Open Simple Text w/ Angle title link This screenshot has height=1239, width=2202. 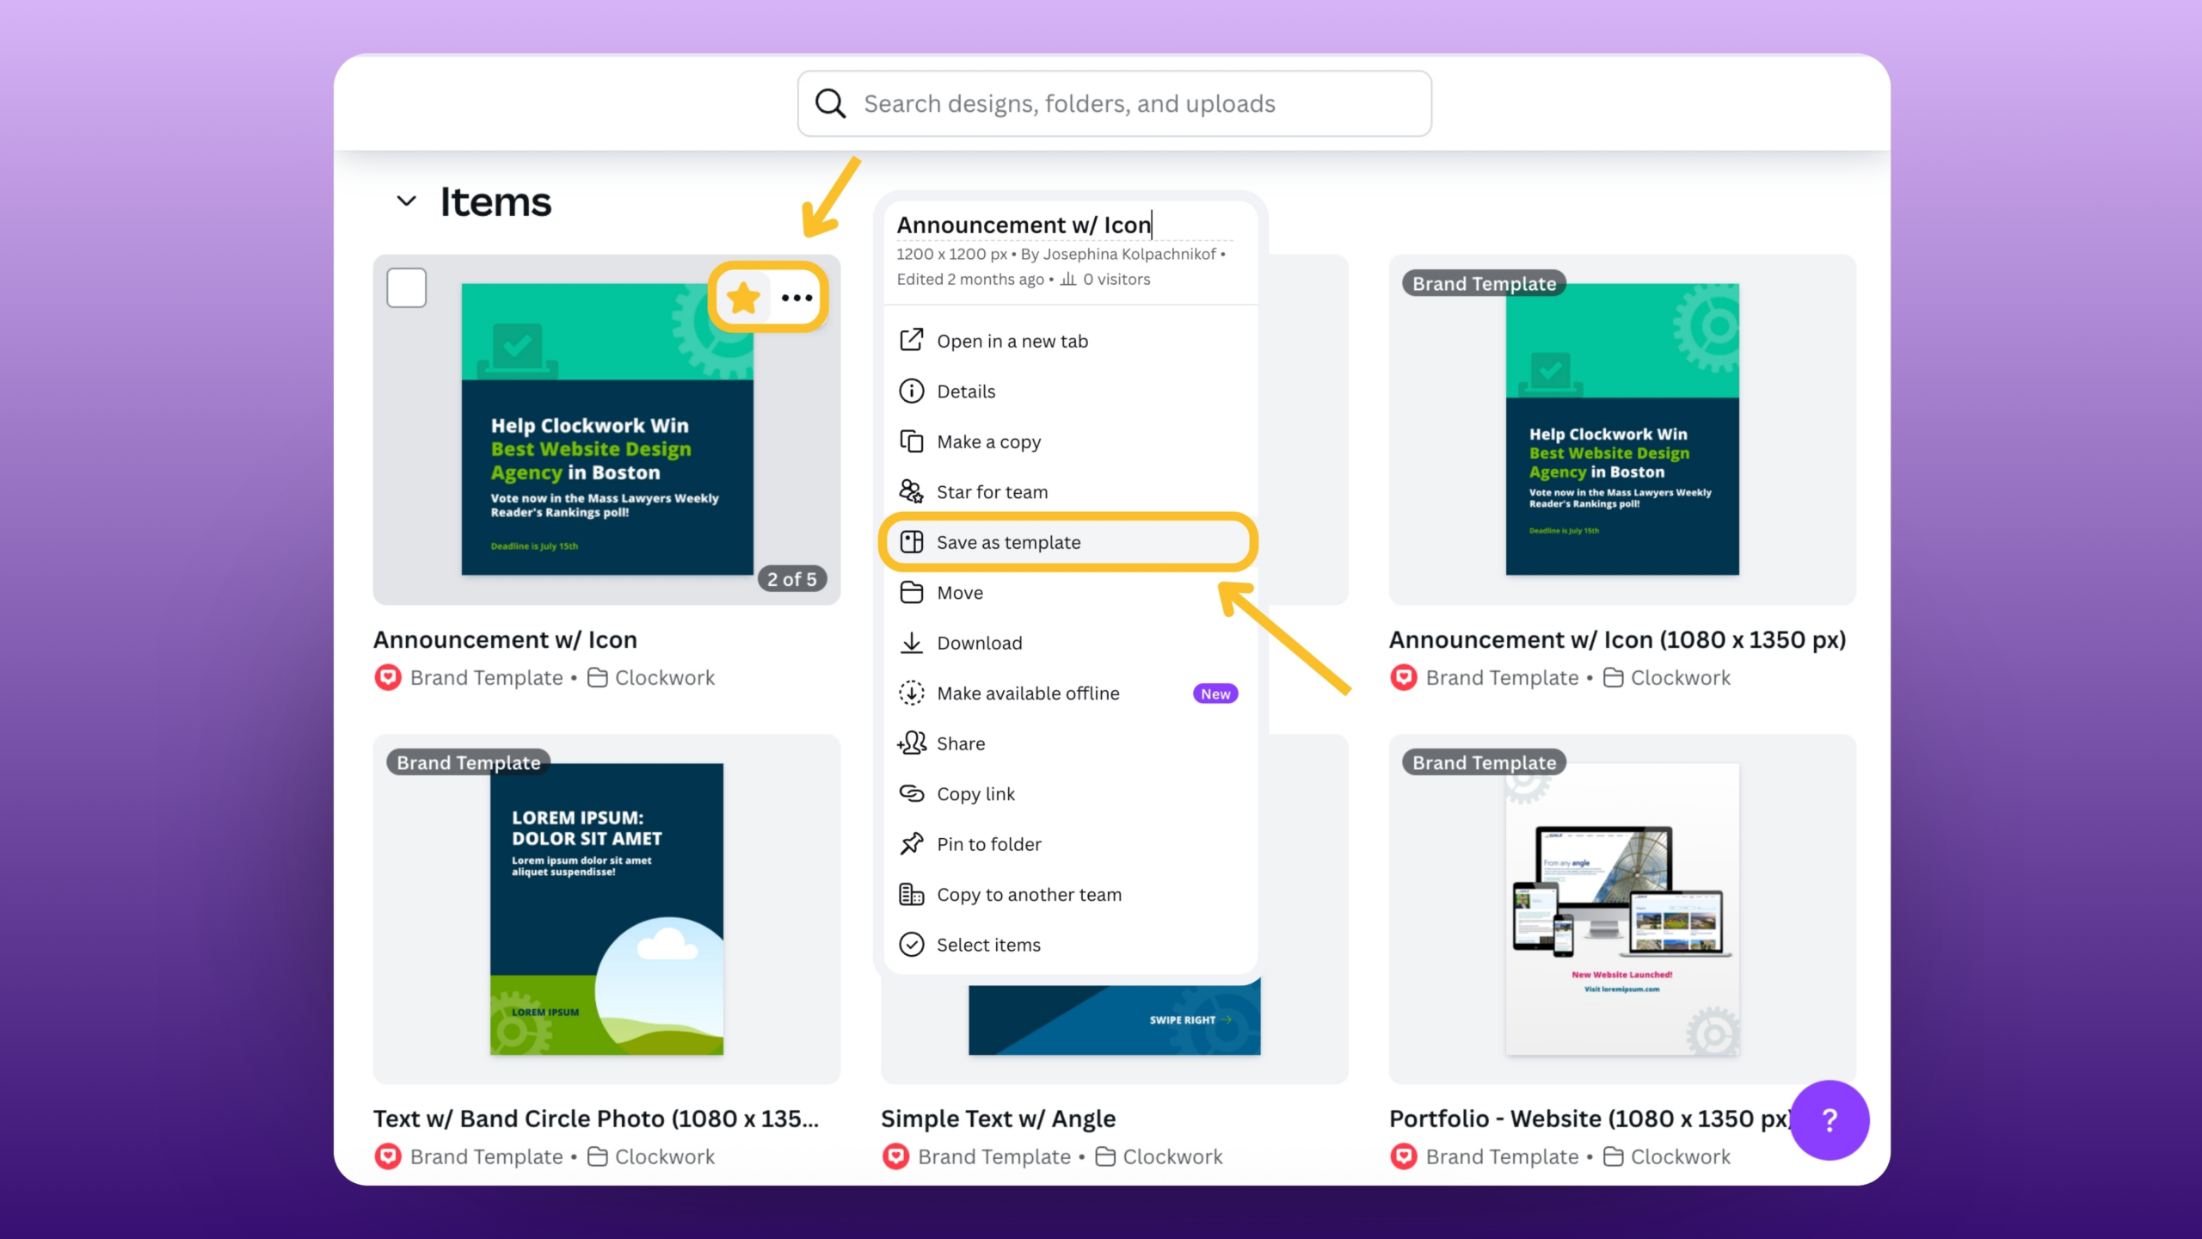click(998, 1119)
